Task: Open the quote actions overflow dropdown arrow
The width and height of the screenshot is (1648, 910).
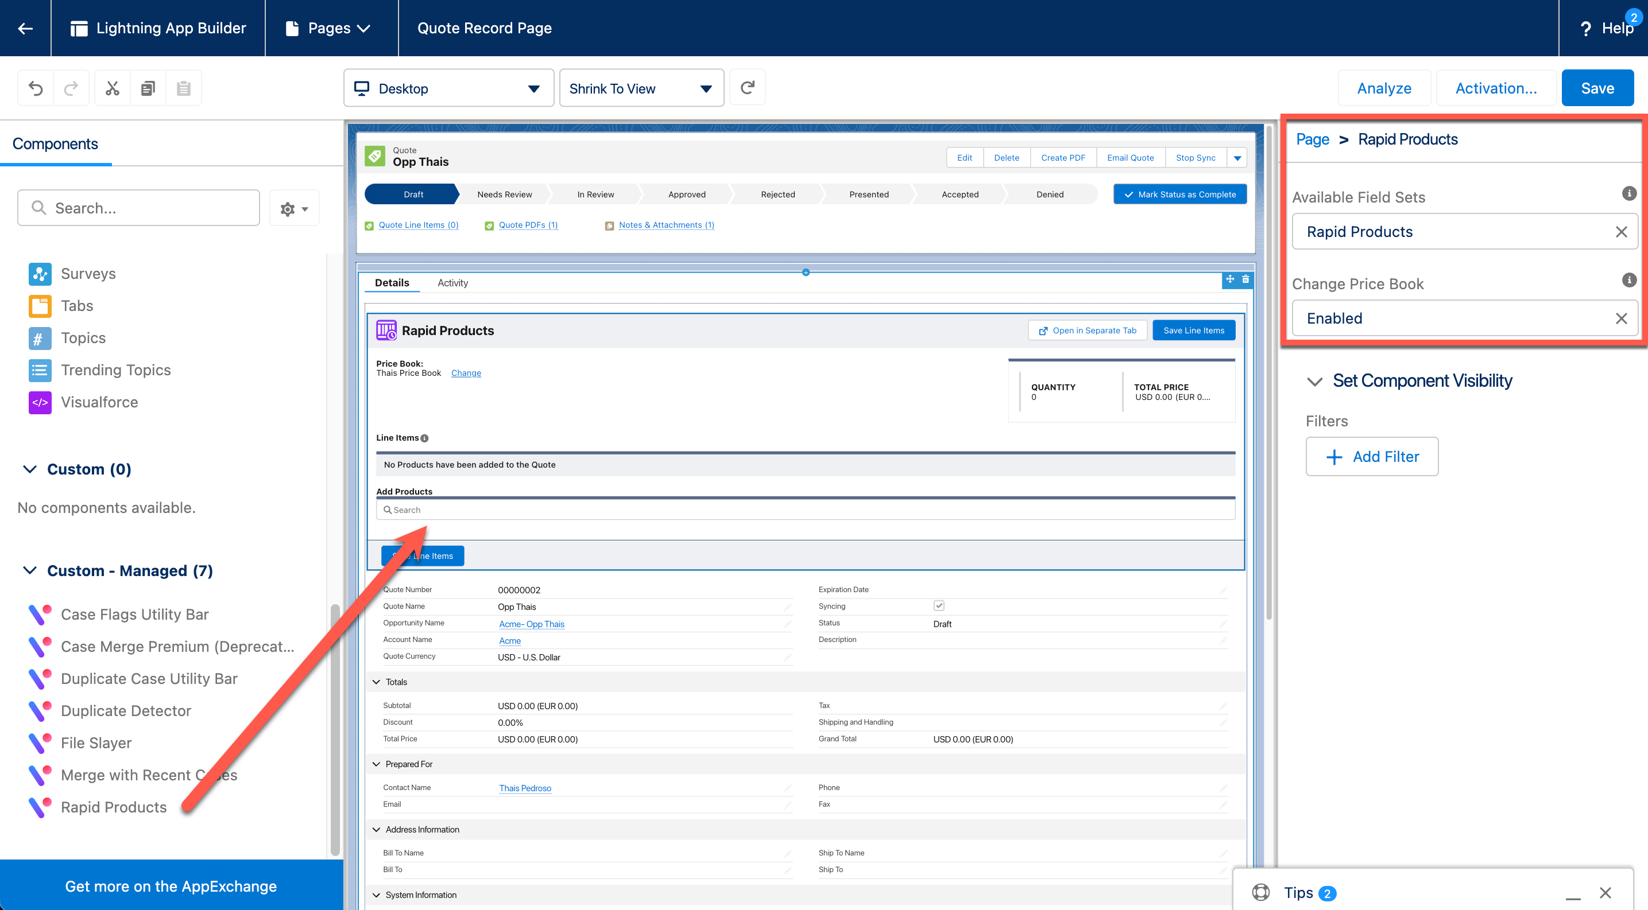Action: pos(1237,158)
